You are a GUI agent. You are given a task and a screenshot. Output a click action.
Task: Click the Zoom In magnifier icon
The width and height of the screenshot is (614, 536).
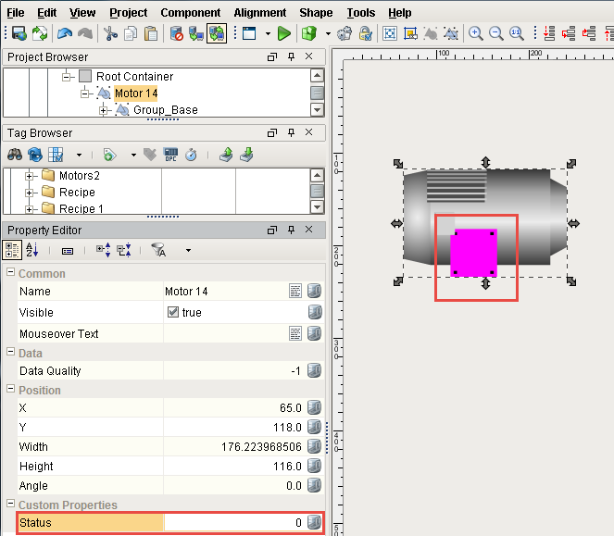[x=476, y=33]
